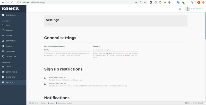Open the GitHub link in footer

[x=43, y=103]
